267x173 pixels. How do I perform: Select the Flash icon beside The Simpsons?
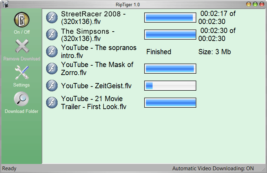coord(52,34)
